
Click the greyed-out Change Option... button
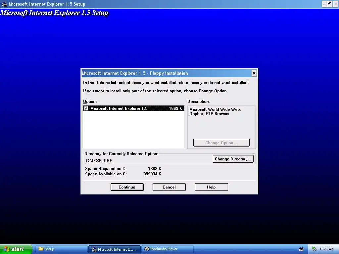click(221, 143)
